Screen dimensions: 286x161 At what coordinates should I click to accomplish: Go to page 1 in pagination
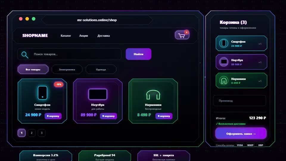pos(21,133)
